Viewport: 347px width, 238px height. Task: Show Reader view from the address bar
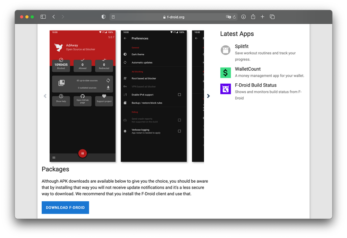[x=113, y=17]
